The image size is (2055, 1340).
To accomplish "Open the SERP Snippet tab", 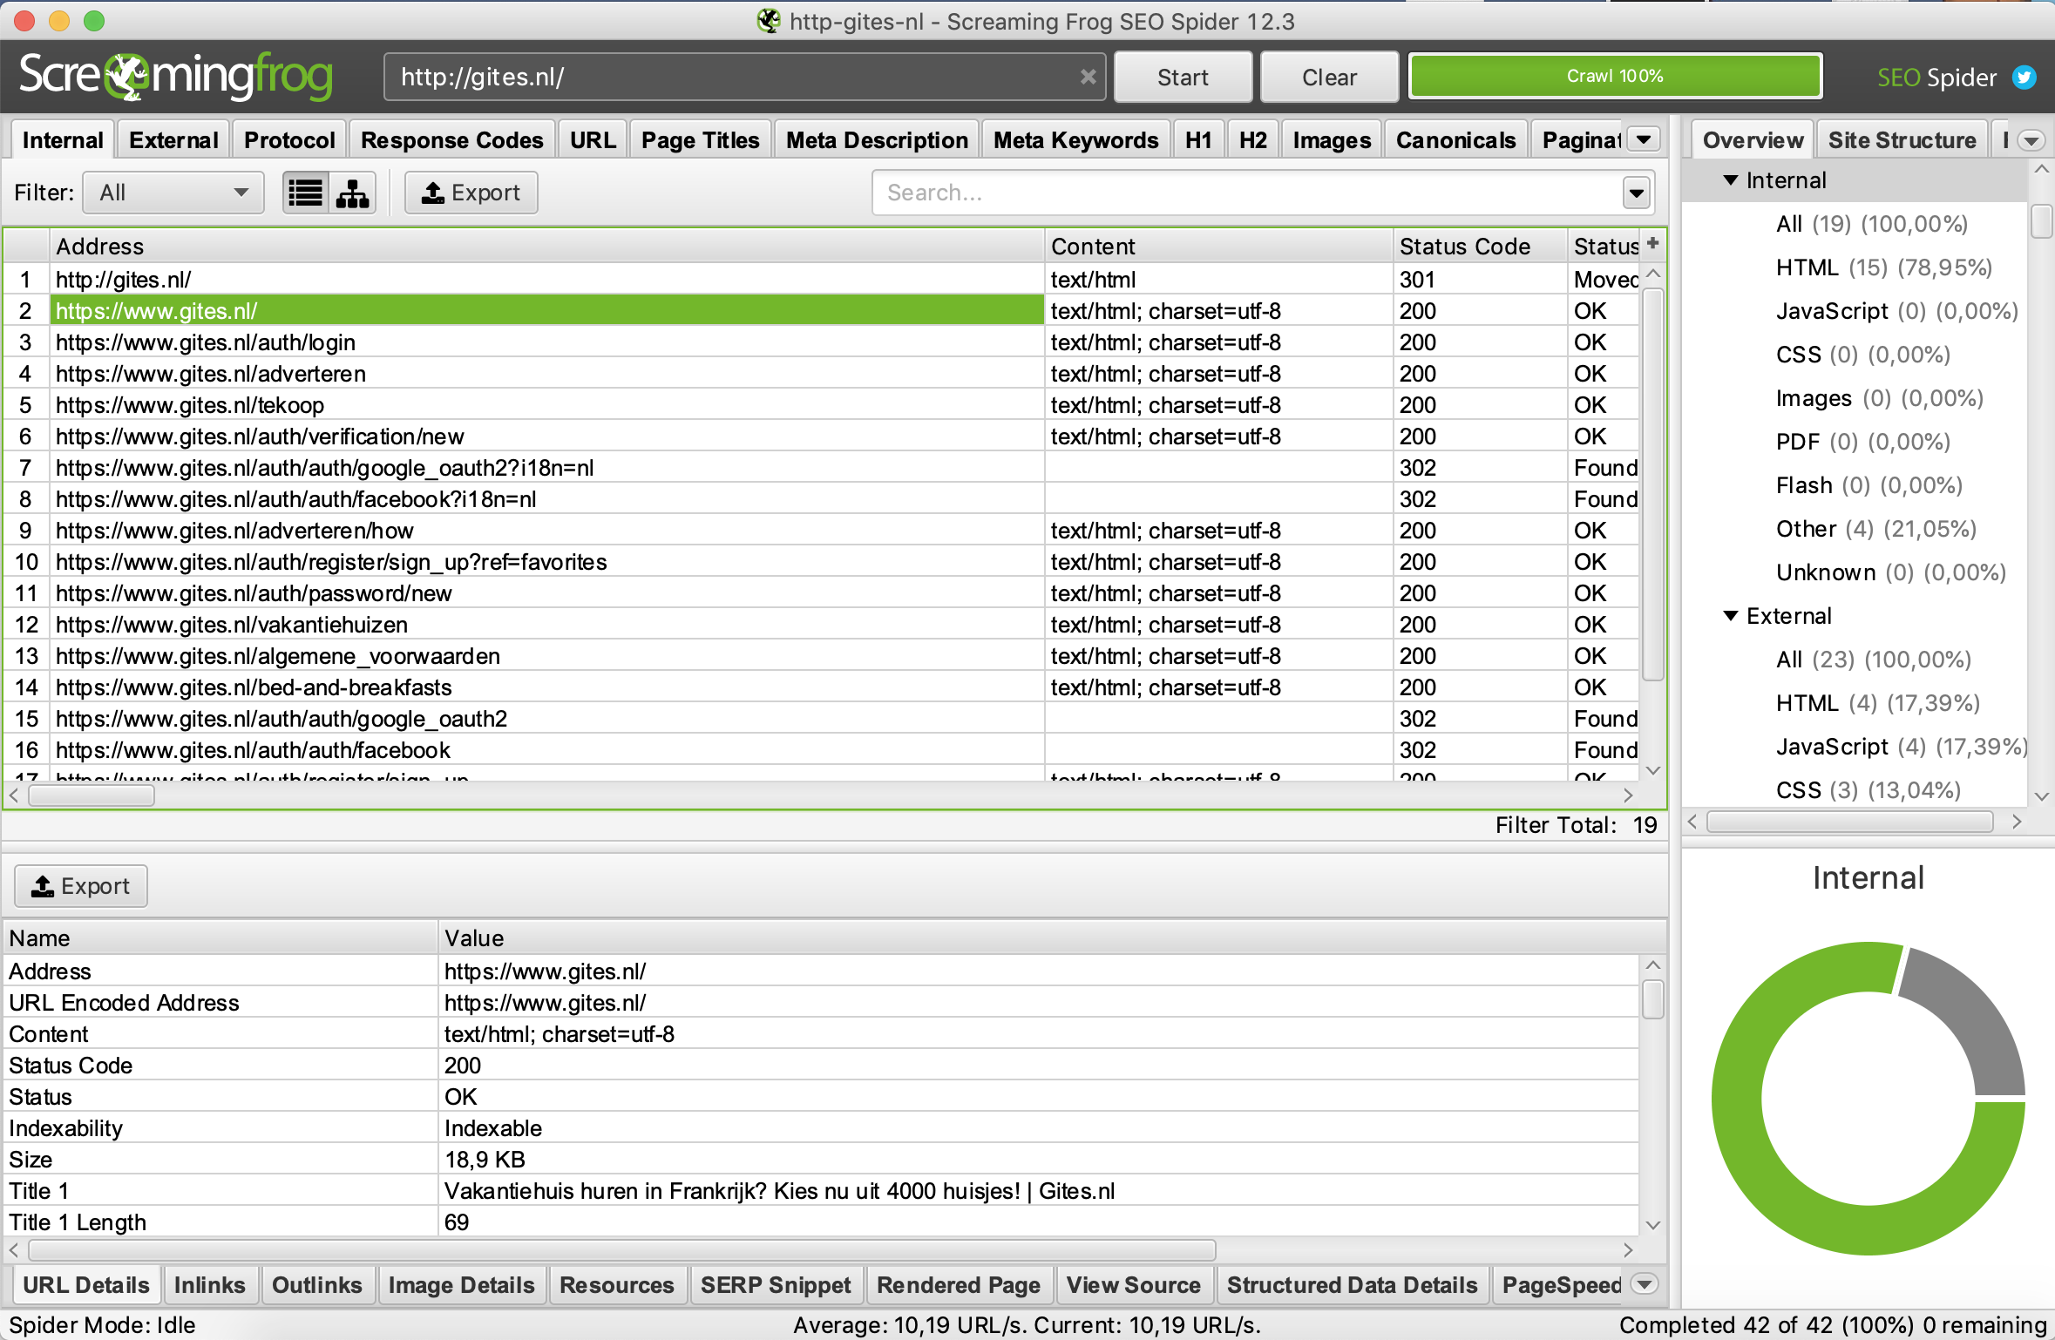I will click(x=776, y=1285).
